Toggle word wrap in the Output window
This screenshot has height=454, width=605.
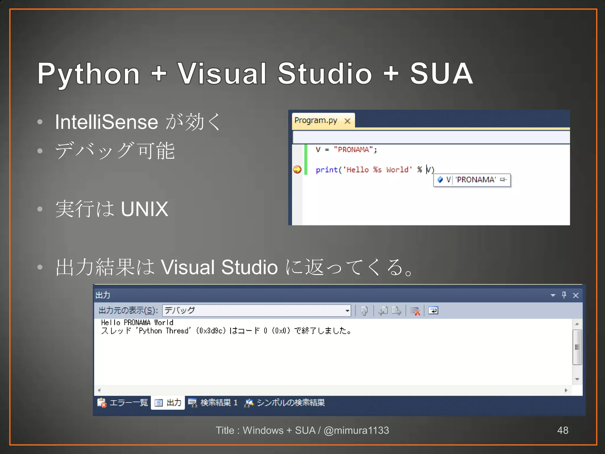click(x=433, y=311)
